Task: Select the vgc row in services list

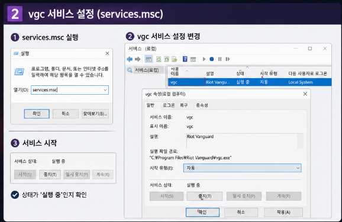Action: pyautogui.click(x=250, y=82)
